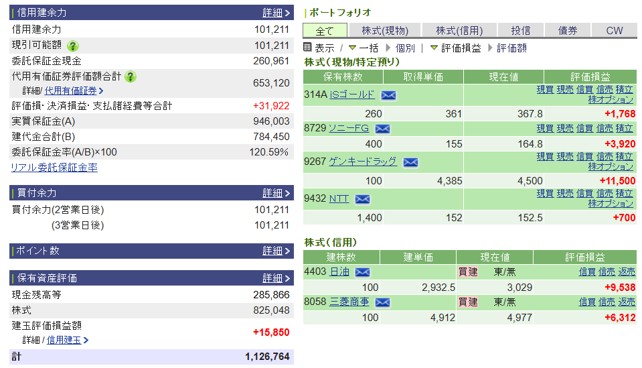
Task: Open help icon for 現引可能額
Action: pyautogui.click(x=72, y=46)
